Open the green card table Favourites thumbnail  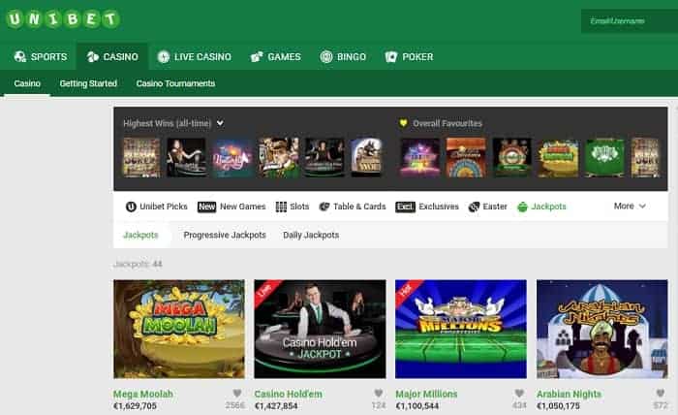pyautogui.click(x=604, y=157)
